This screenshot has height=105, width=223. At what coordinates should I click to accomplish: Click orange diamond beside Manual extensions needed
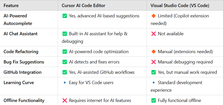tap(154, 52)
